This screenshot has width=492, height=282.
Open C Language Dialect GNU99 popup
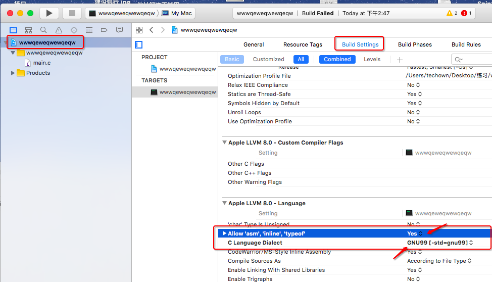point(440,243)
